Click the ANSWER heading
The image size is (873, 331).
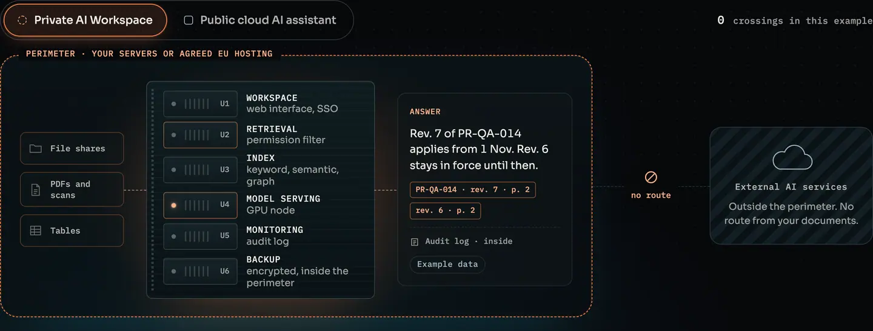point(425,111)
